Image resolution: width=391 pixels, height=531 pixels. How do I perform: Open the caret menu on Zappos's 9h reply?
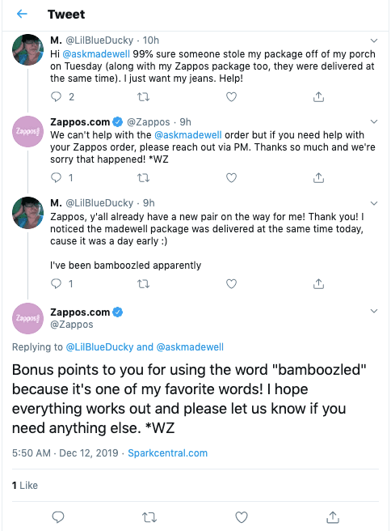374,121
